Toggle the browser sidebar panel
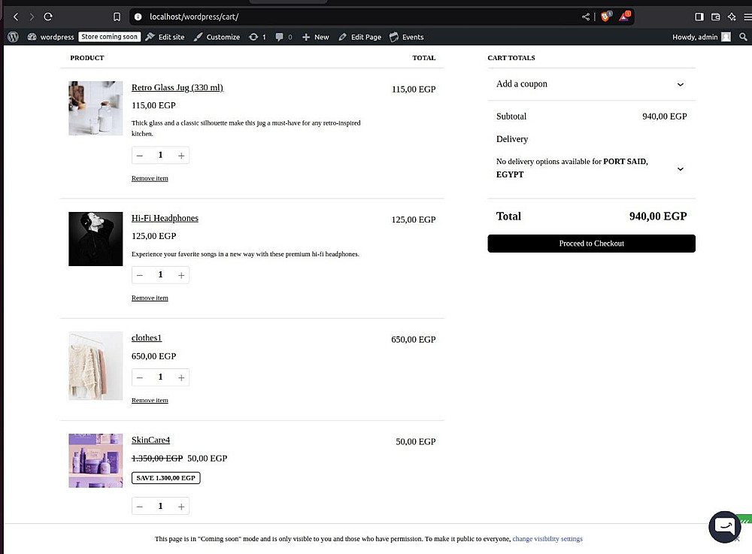 click(x=699, y=17)
